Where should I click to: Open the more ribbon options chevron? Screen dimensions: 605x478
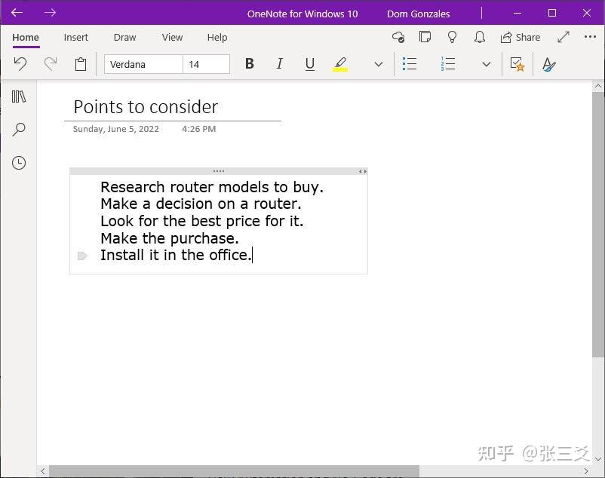click(378, 64)
